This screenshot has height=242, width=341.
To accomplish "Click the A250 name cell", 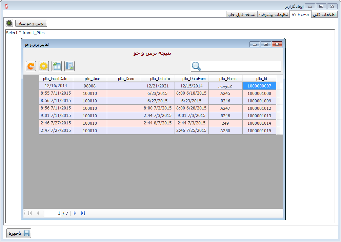I will point(225,130).
